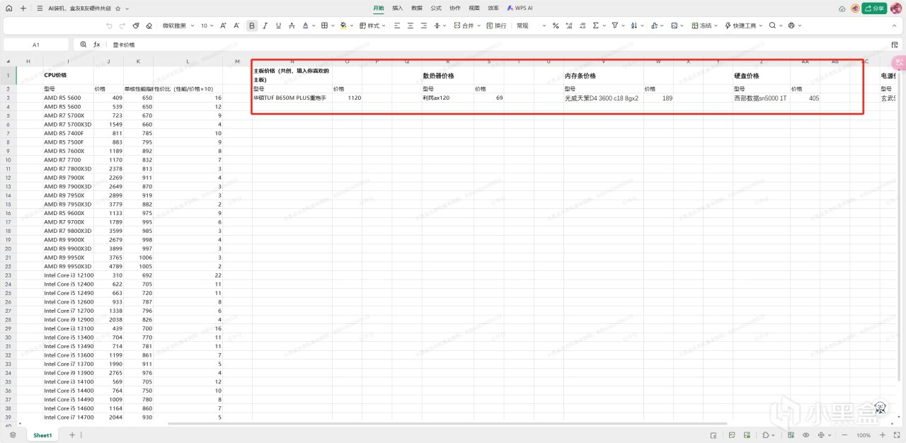
Task: Open the font size 10 dropdown
Action: coord(207,25)
